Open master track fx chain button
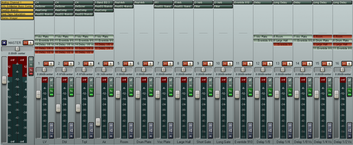 click(31, 70)
